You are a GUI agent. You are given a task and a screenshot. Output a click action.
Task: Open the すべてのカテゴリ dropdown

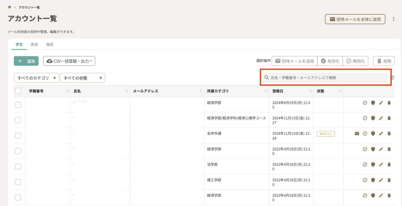pyautogui.click(x=36, y=78)
